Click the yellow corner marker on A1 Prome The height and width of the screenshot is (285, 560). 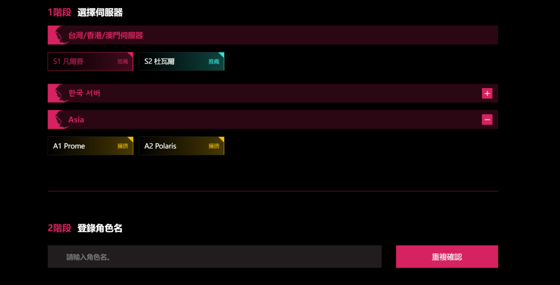(x=130, y=139)
